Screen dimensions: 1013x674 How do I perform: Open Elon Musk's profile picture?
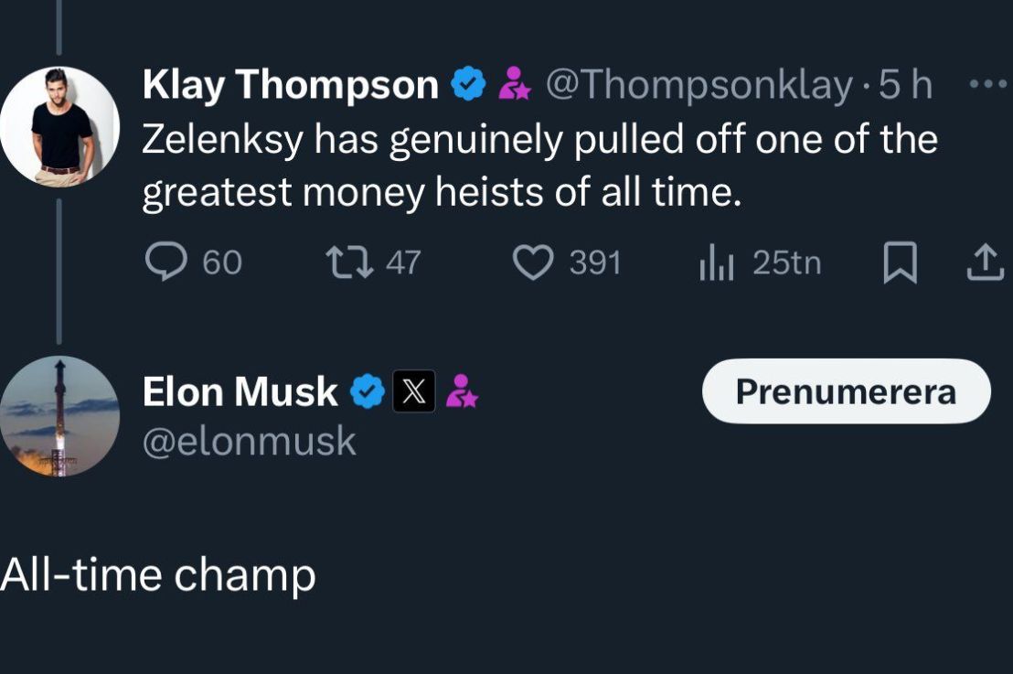59,416
